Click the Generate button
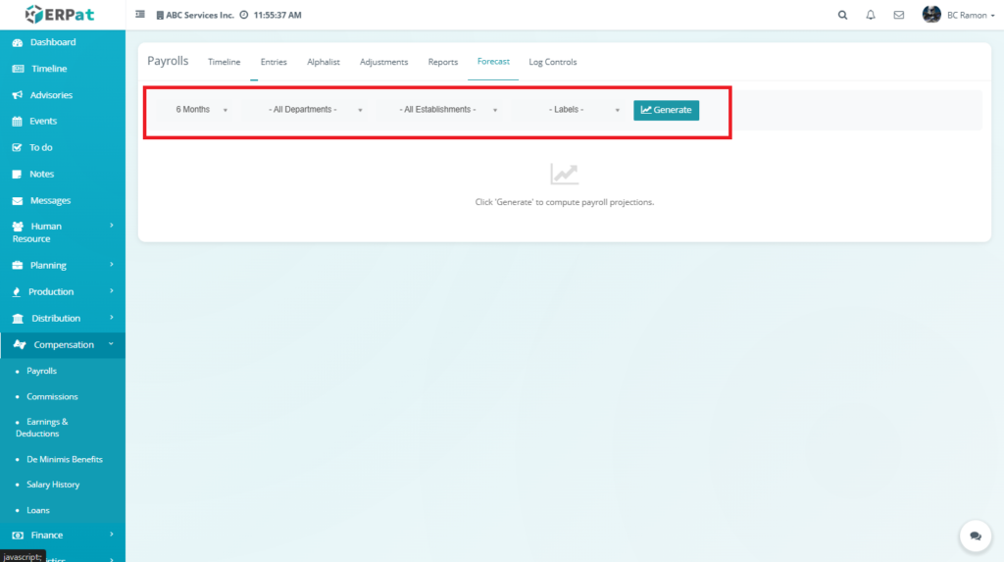Image resolution: width=1004 pixels, height=562 pixels. click(x=666, y=110)
